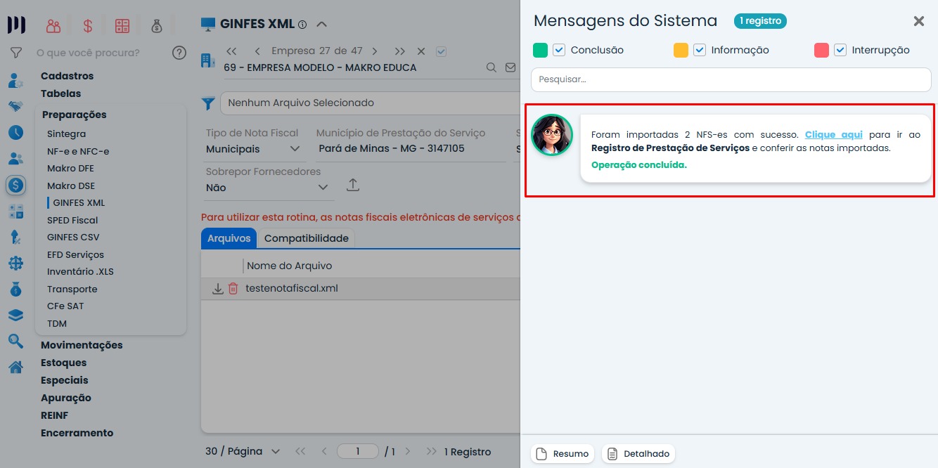
Task: Select the blue calculator sidebar icon
Action: tap(15, 212)
